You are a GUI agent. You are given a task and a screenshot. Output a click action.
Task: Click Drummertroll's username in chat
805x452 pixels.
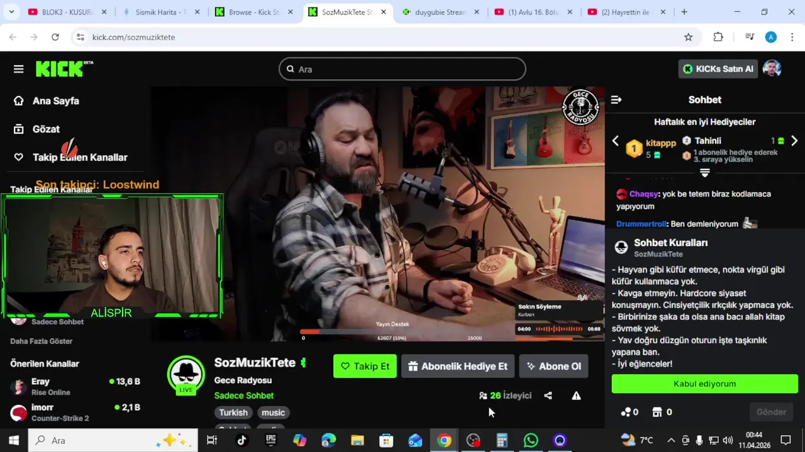pyautogui.click(x=641, y=224)
